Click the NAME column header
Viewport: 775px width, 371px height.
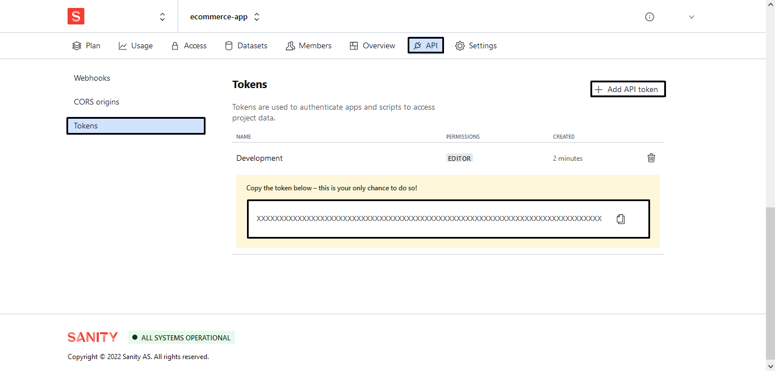coord(244,137)
